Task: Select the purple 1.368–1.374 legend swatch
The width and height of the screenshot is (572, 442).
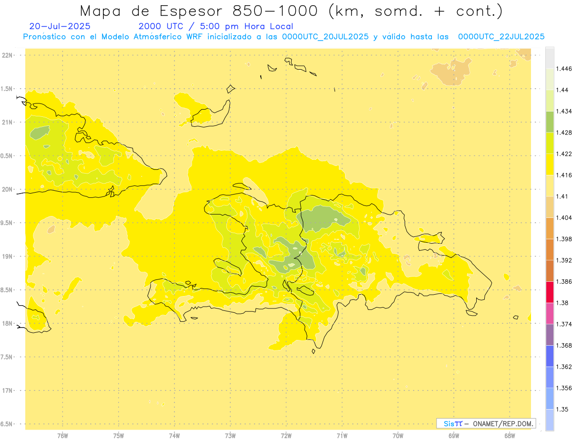Action: pyautogui.click(x=550, y=334)
